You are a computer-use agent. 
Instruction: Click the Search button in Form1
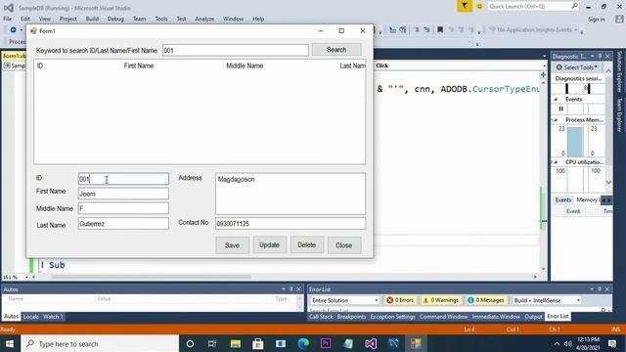pyautogui.click(x=336, y=50)
